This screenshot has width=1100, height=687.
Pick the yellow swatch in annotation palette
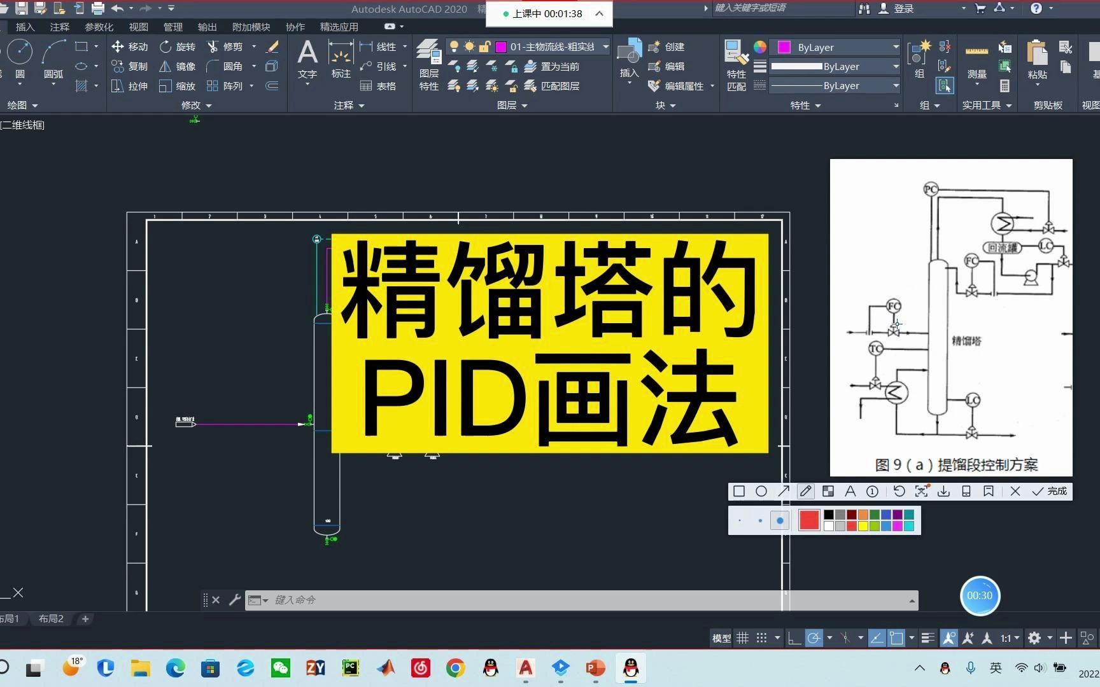(863, 526)
